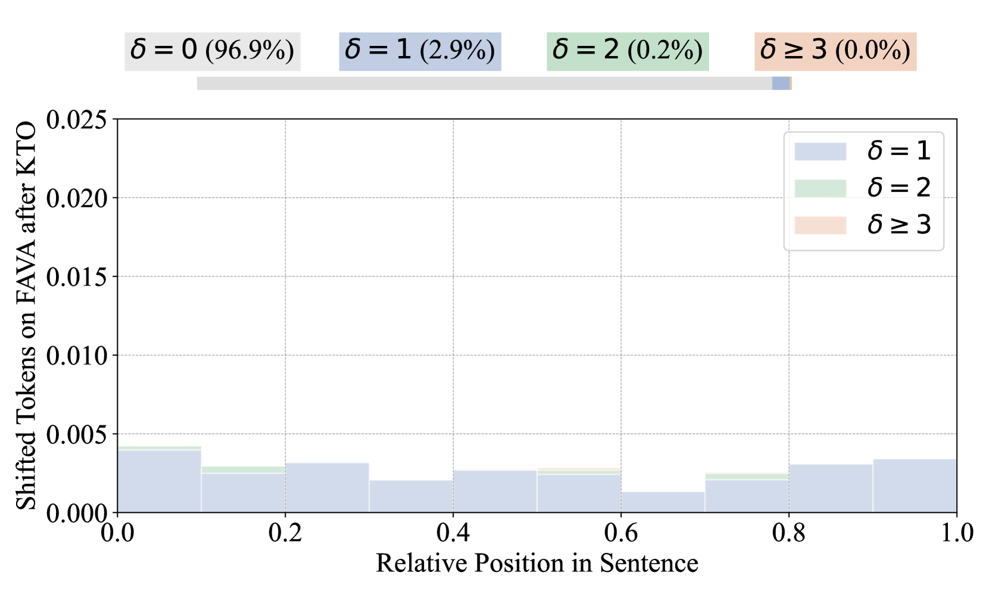
Task: Click the blue segment of the proportion bar
Action: tap(781, 83)
